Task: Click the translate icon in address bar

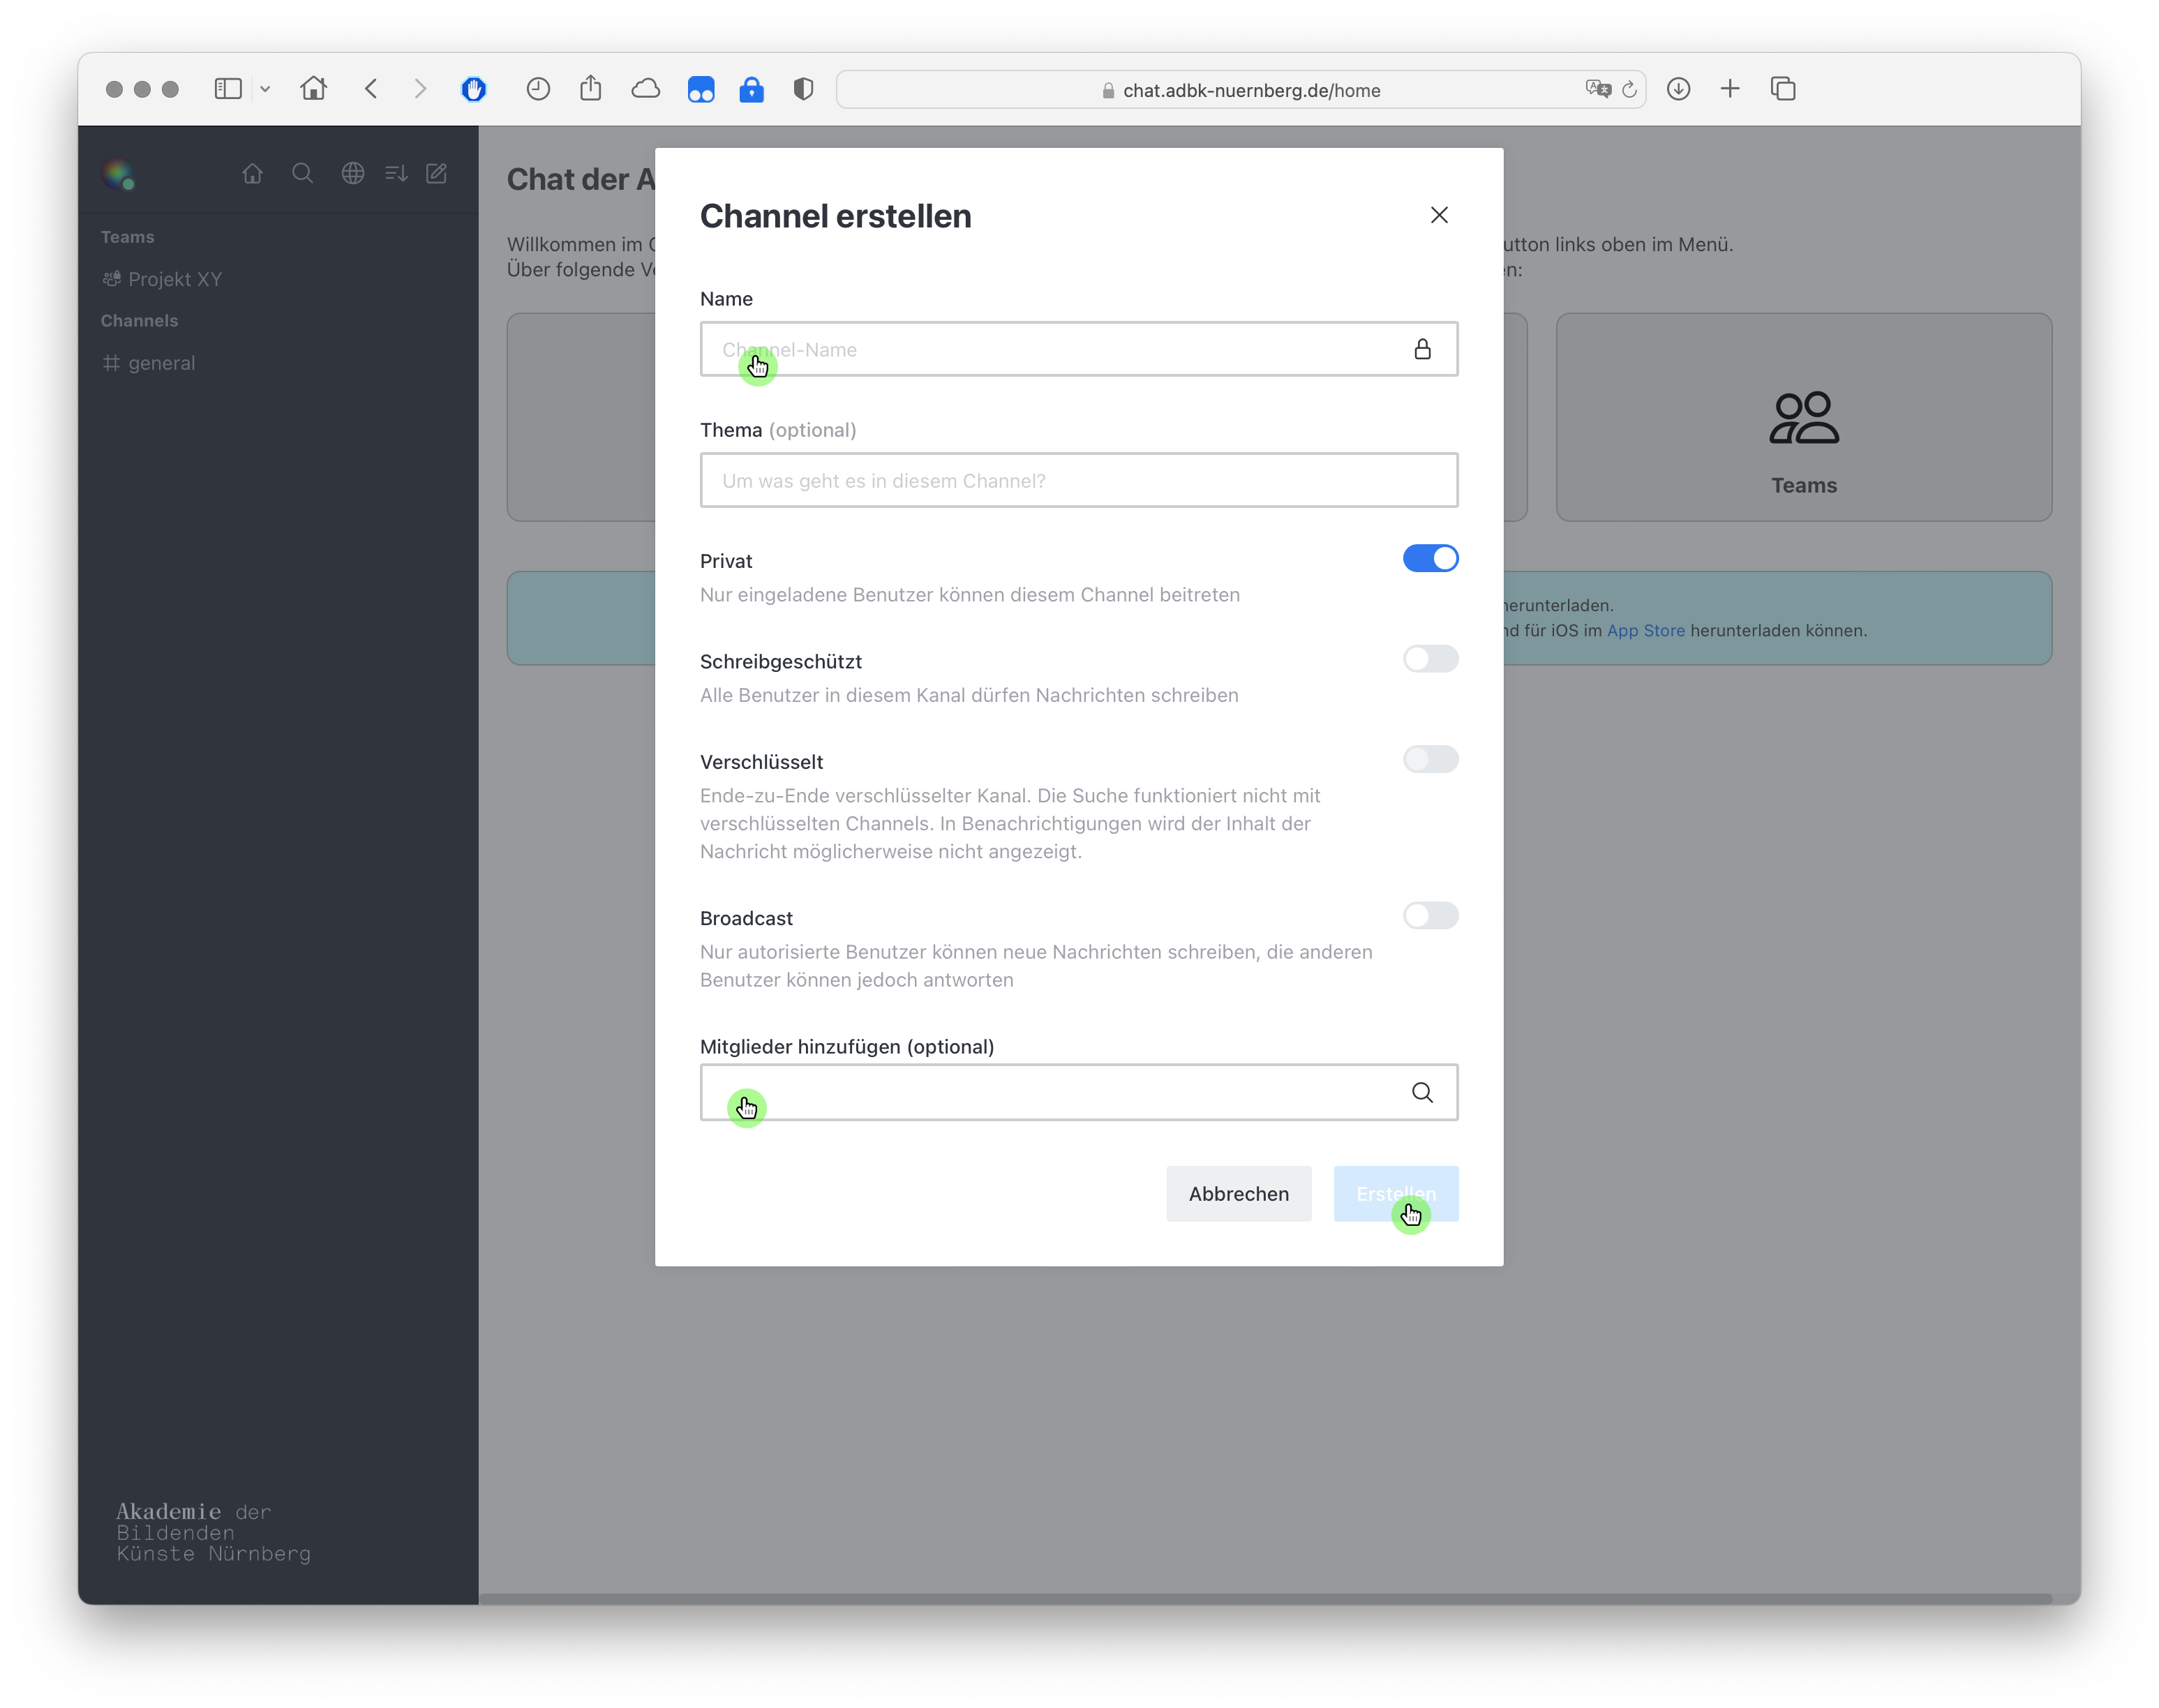Action: [x=1598, y=89]
